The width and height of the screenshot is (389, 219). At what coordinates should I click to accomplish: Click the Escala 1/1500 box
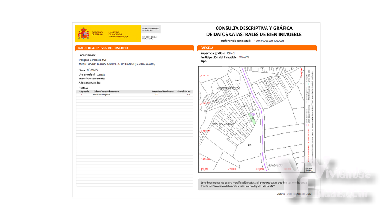(310, 170)
